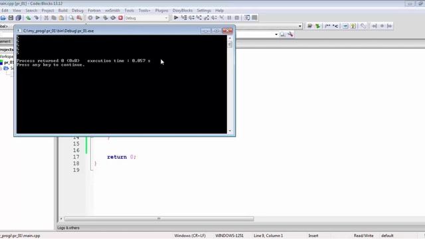425x239 pixels.
Task: Click the Workspace node in project tree
Action: [x=6, y=56]
